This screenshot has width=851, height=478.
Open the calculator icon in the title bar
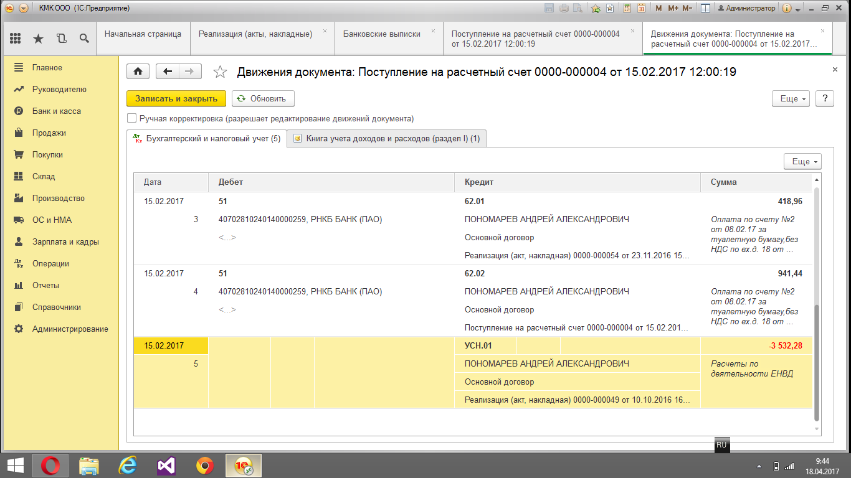click(x=626, y=9)
